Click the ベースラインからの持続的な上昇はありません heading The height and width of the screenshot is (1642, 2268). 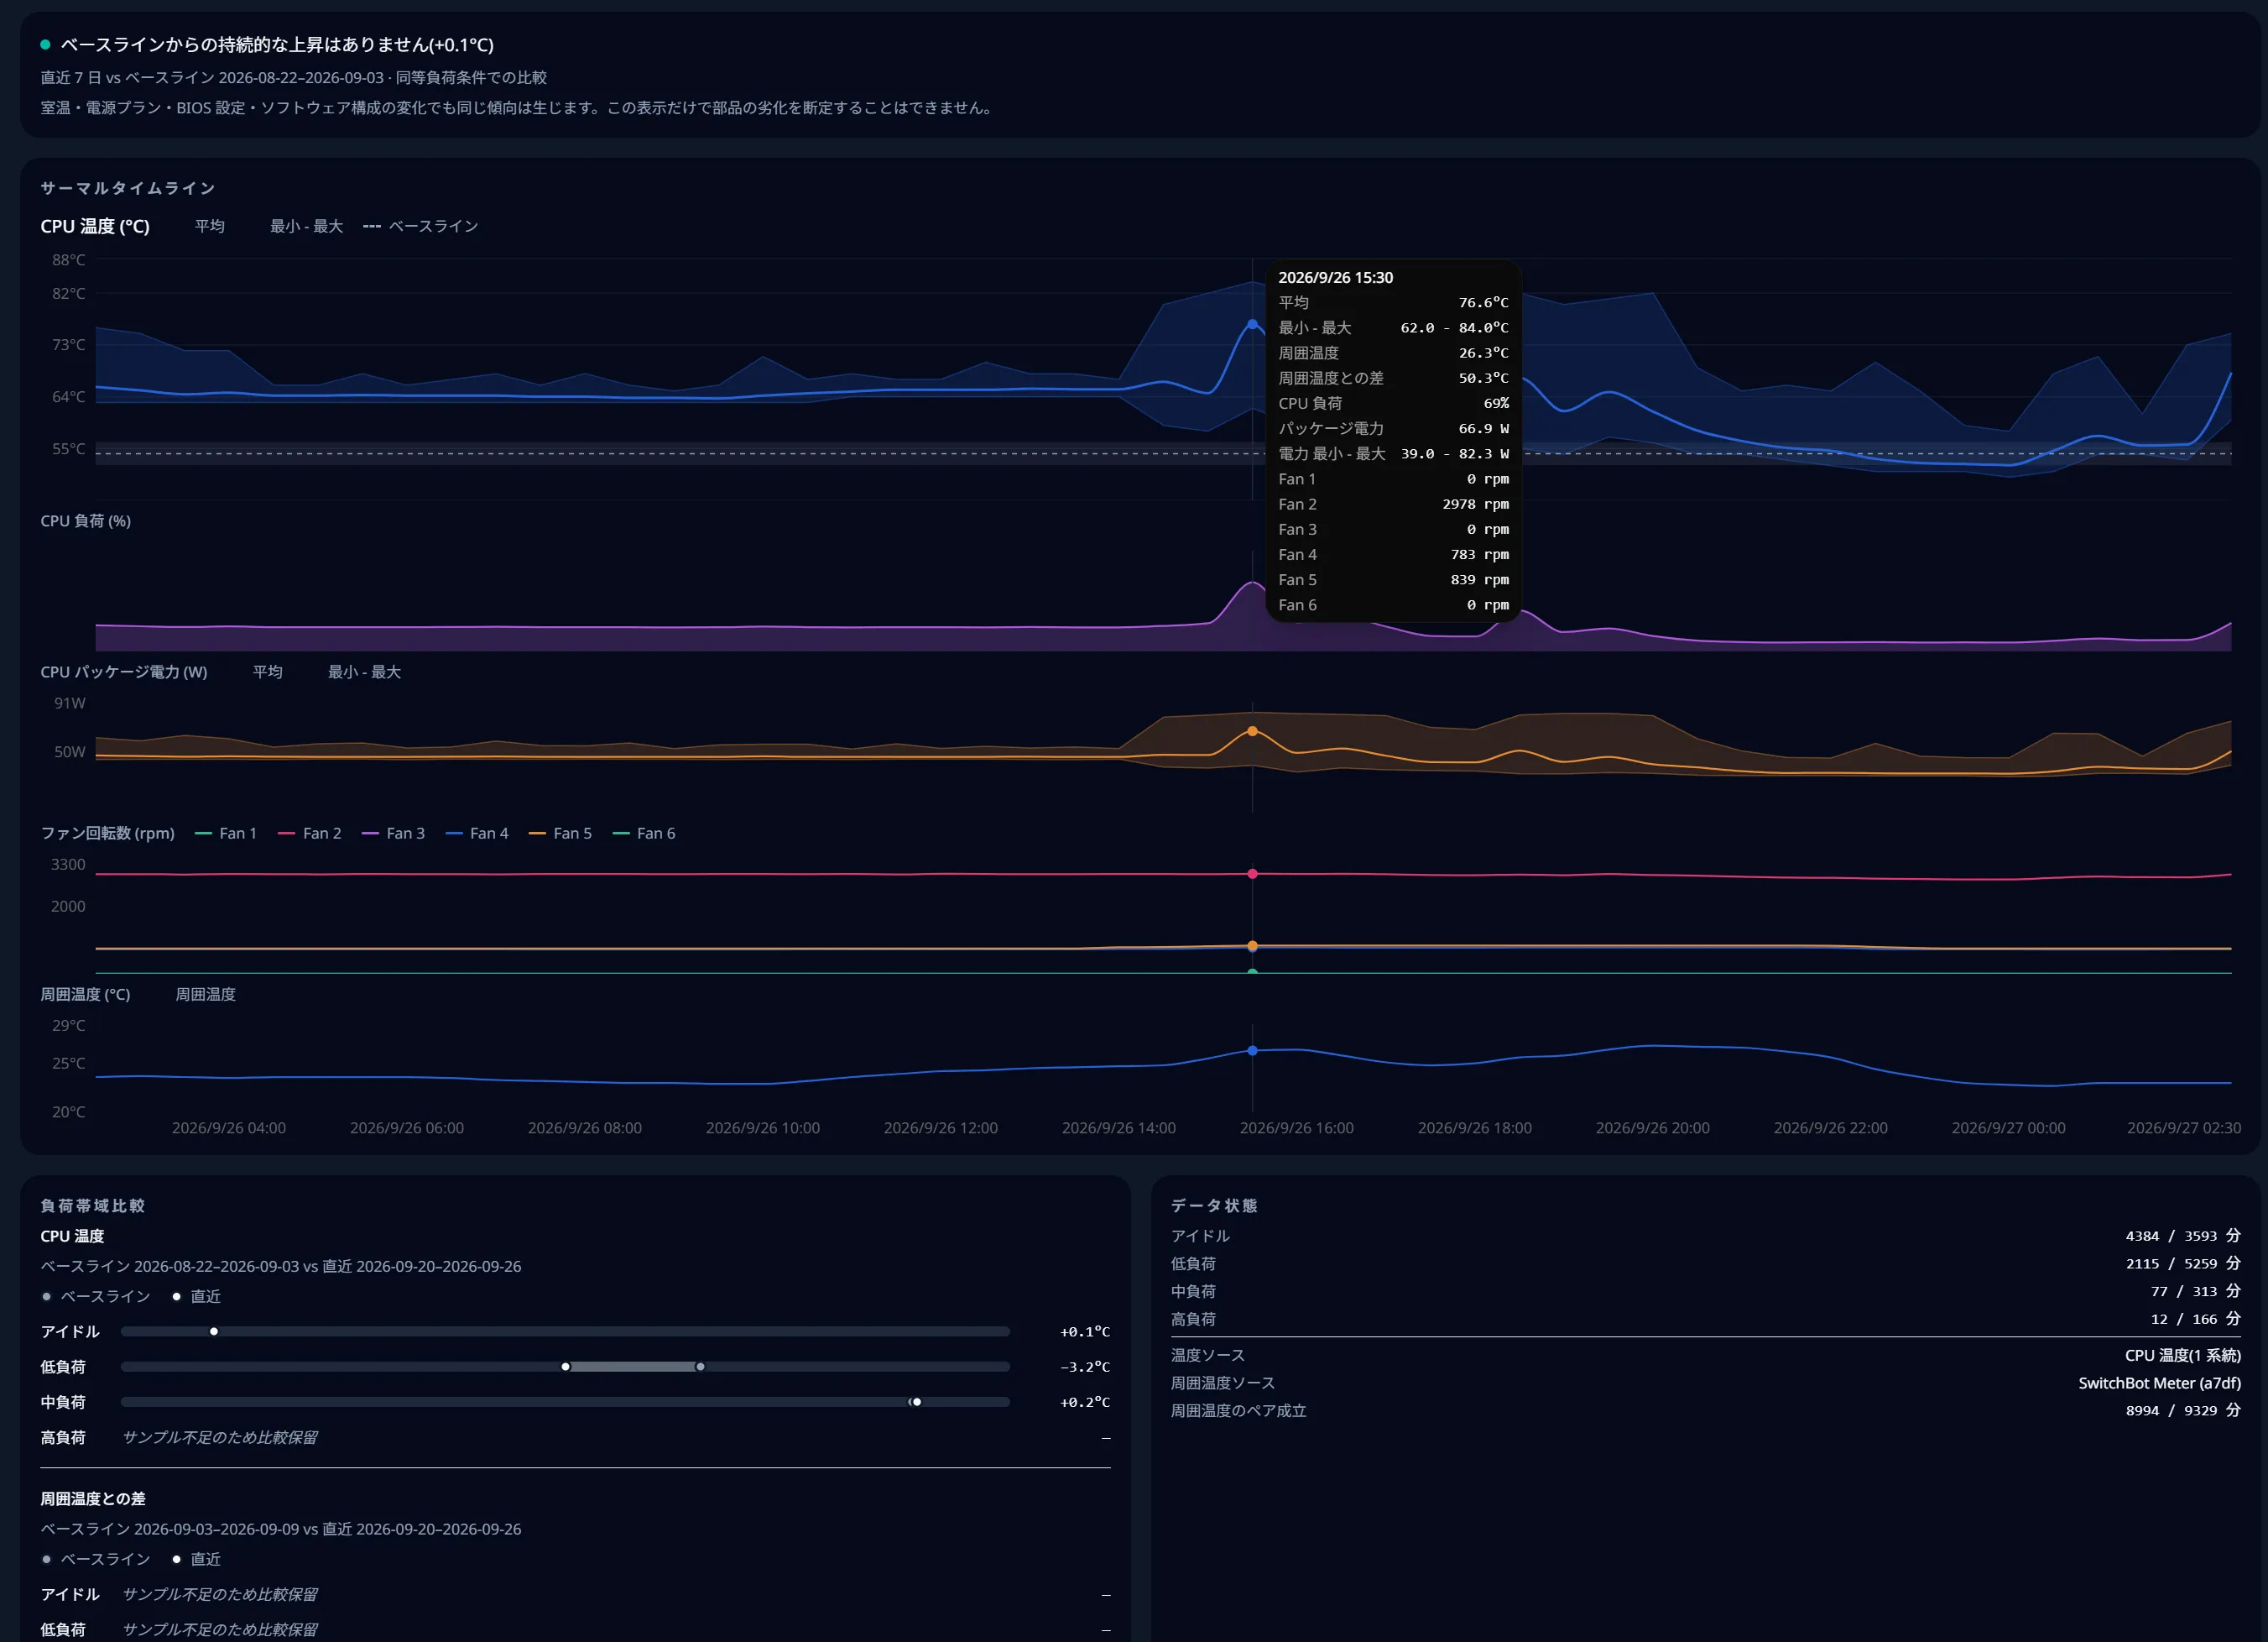pyautogui.click(x=277, y=45)
